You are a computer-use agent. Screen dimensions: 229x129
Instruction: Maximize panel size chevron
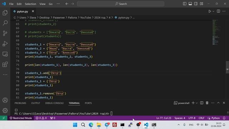click(x=218, y=103)
